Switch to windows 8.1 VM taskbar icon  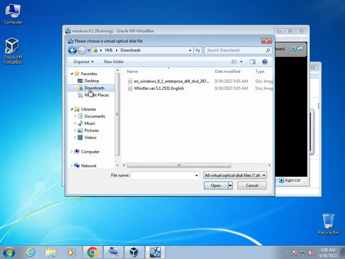click(155, 252)
